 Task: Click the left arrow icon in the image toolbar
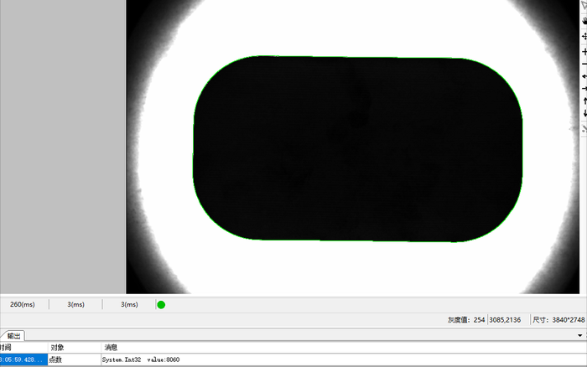584,77
